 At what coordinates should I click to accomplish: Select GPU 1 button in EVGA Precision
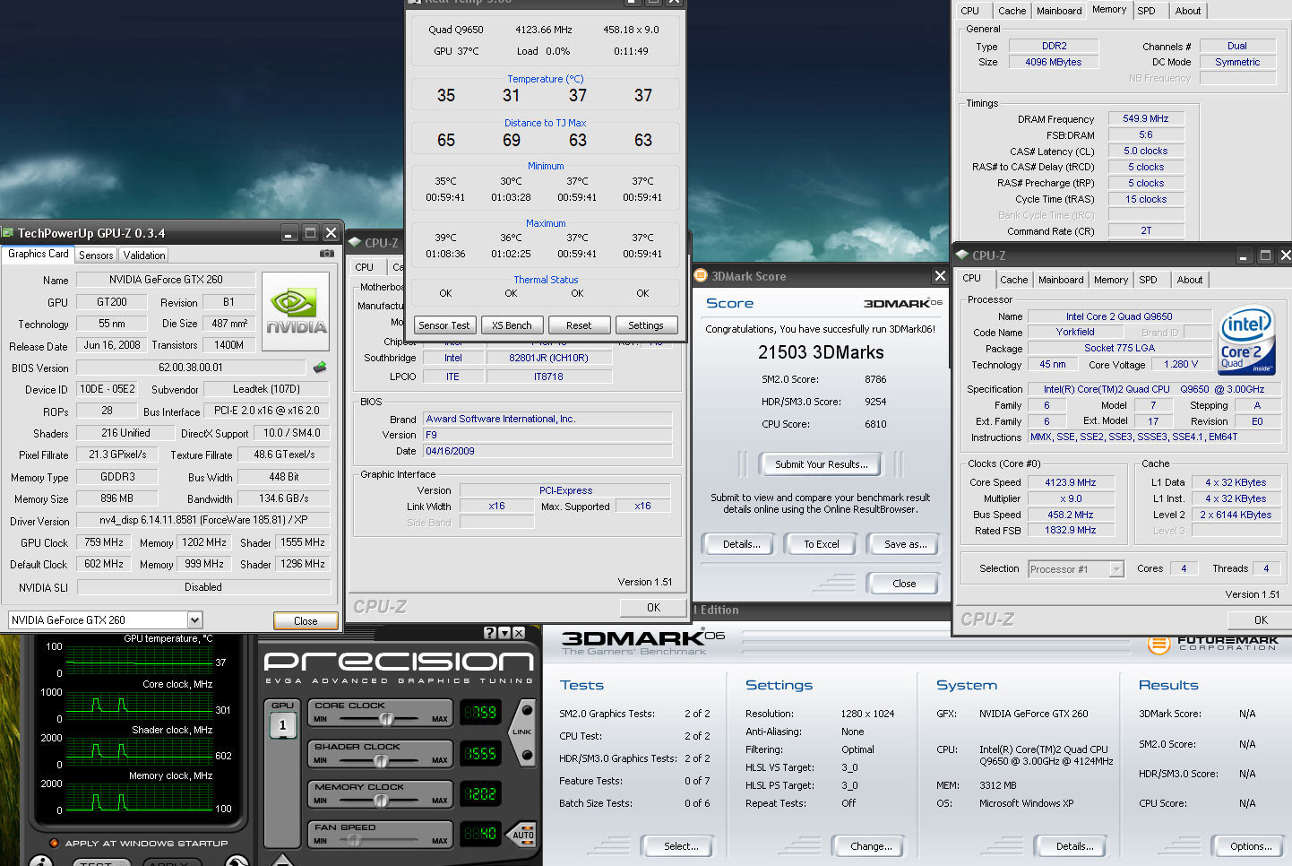click(282, 725)
